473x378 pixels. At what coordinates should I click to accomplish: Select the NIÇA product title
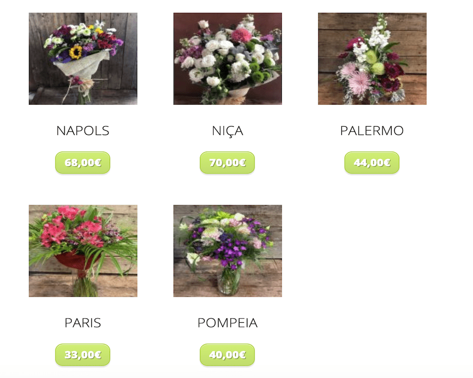pos(228,131)
